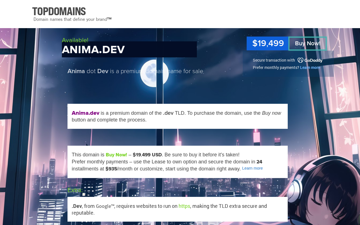Click the green https link

click(x=184, y=206)
